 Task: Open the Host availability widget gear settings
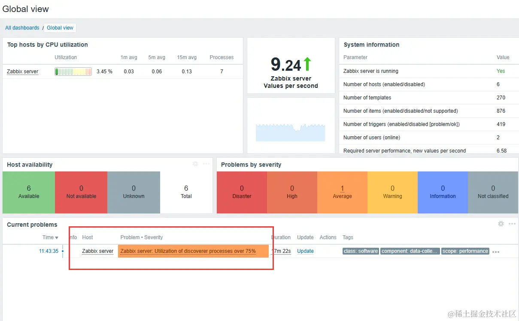[x=195, y=164]
